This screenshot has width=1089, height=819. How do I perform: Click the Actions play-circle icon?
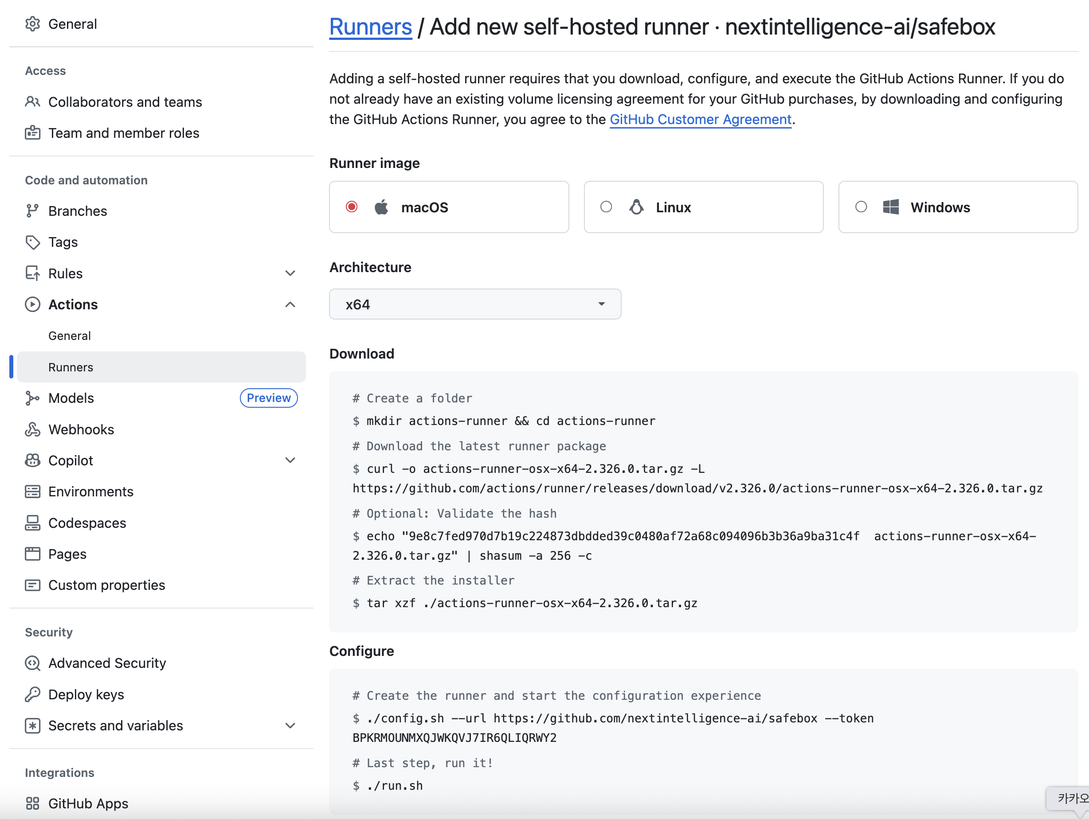(32, 304)
